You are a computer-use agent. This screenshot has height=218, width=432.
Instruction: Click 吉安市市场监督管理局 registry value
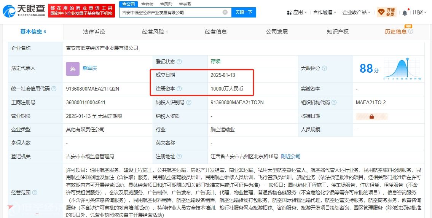tap(90, 157)
